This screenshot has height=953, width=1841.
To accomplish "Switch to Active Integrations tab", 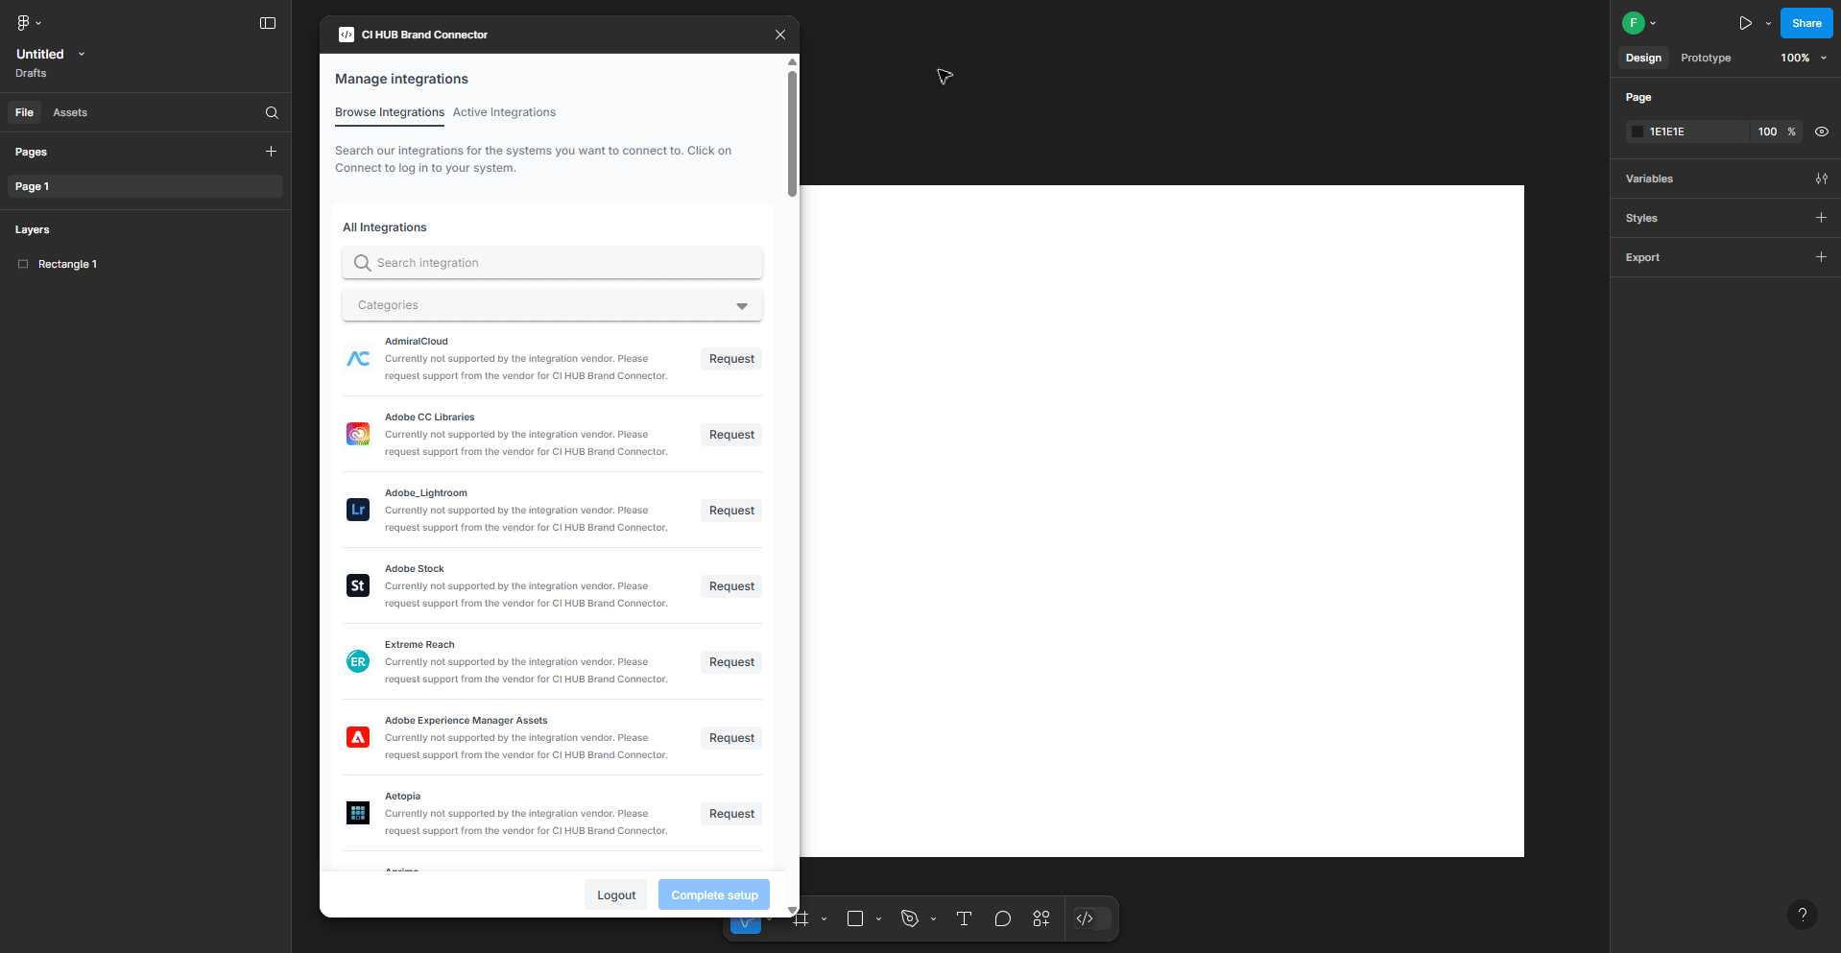I will [x=504, y=112].
